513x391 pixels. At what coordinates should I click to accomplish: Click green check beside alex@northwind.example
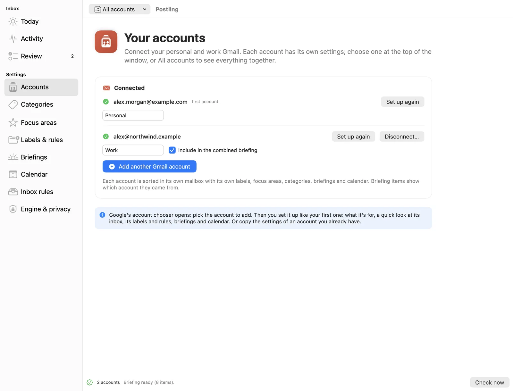pyautogui.click(x=106, y=137)
